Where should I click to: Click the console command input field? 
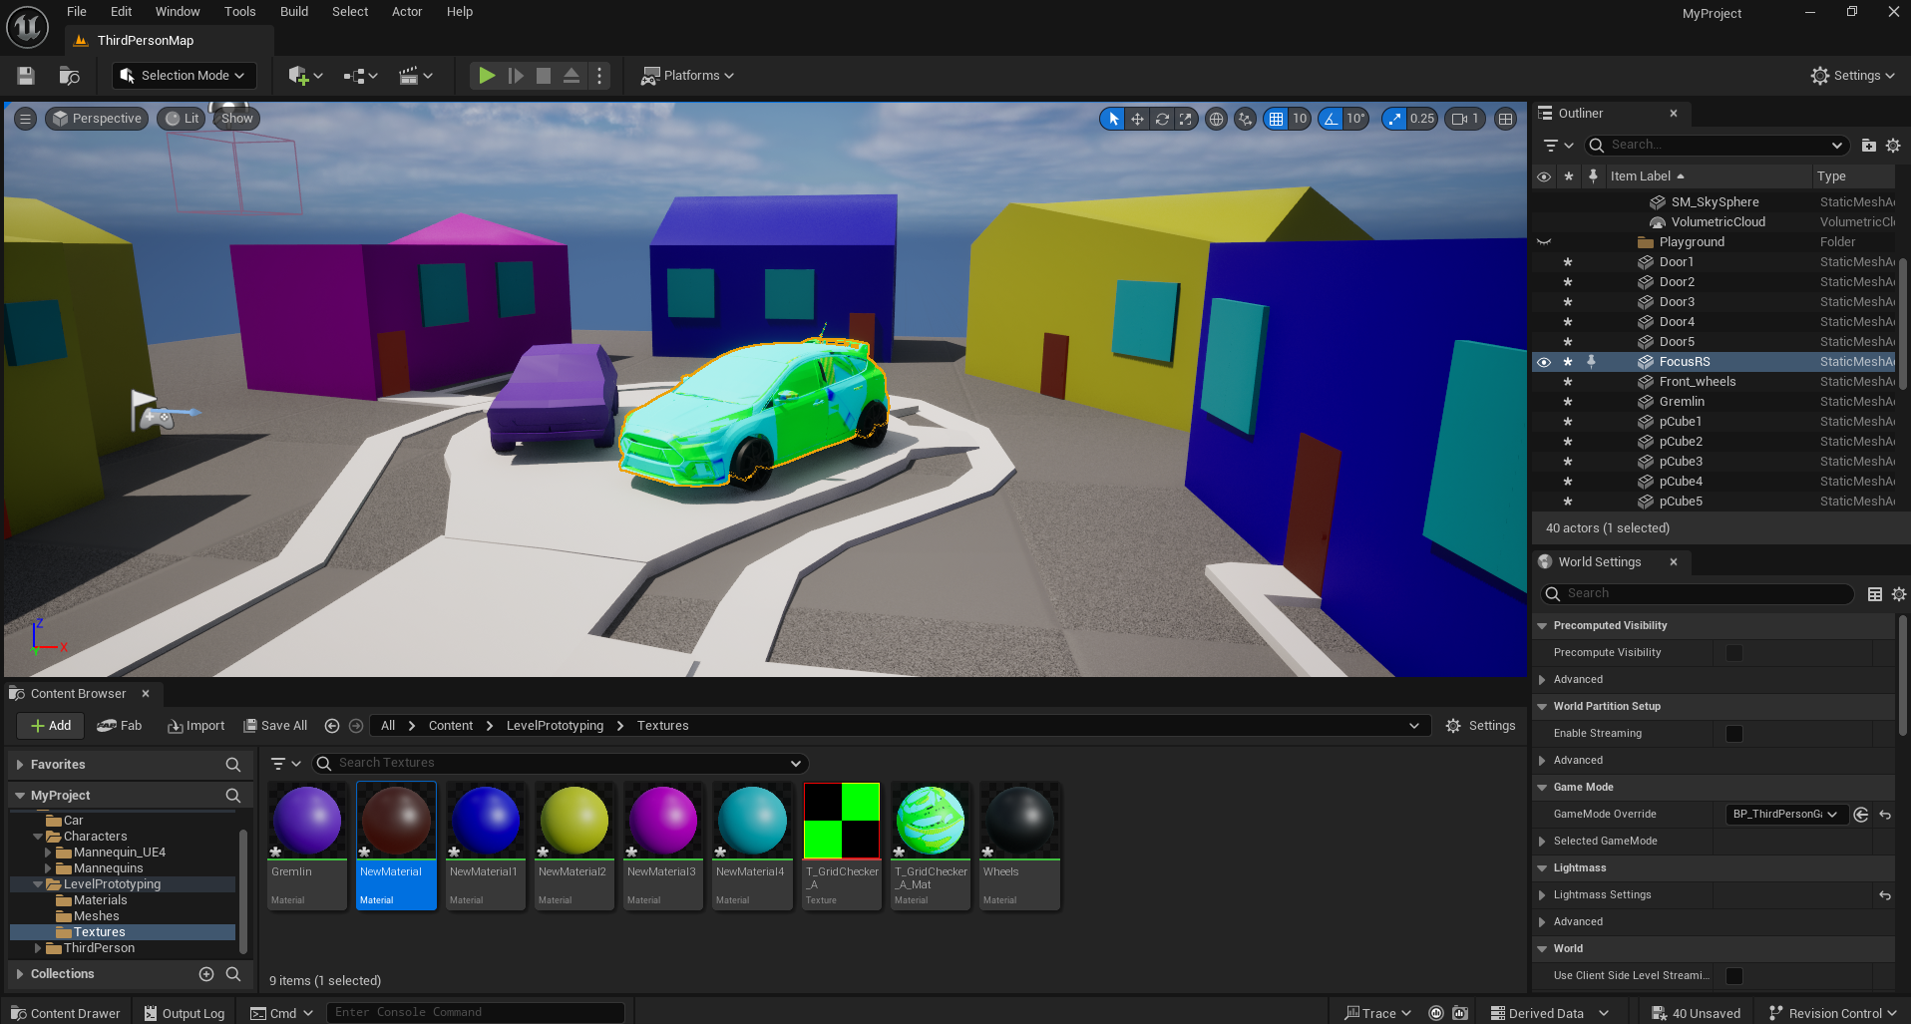pyautogui.click(x=477, y=1011)
